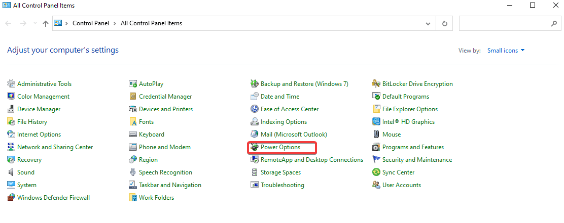Viewport: 564px width, 223px height.
Task: Click the Date and Time clock icon
Action: [x=255, y=97]
